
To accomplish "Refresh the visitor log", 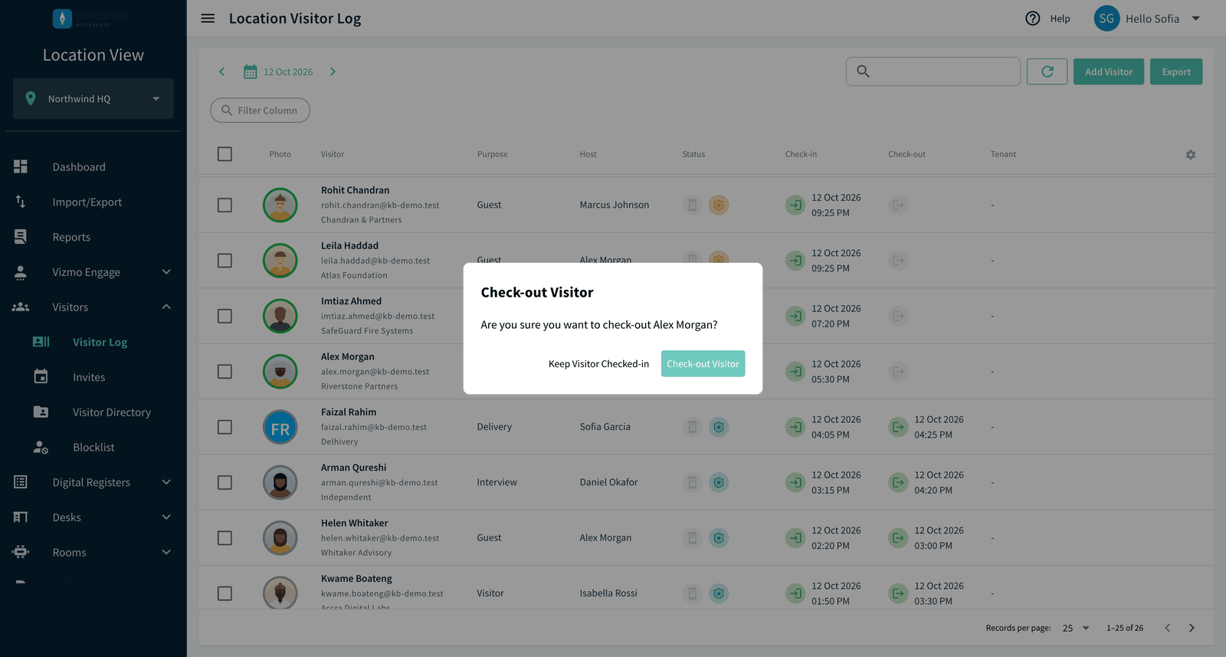I will pos(1047,72).
